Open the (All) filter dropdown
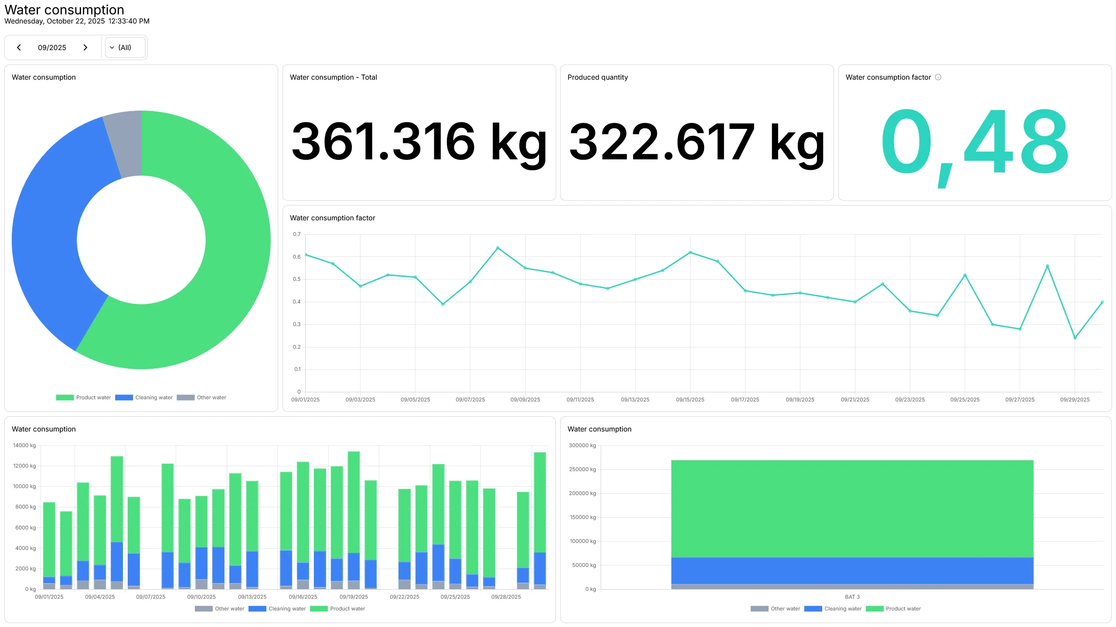Image resolution: width=1116 pixels, height=627 pixels. [x=125, y=47]
